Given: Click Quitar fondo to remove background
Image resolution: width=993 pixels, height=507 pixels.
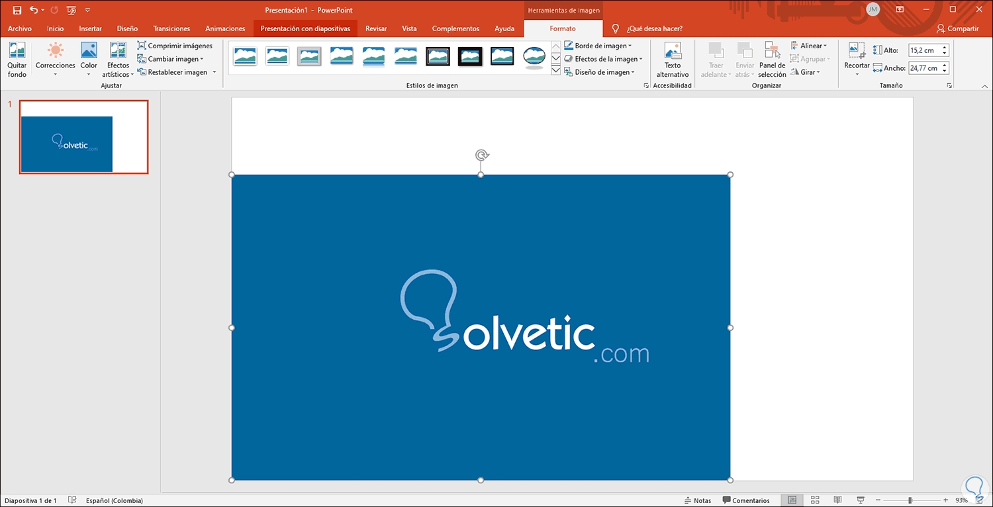Looking at the screenshot, I should point(17,60).
